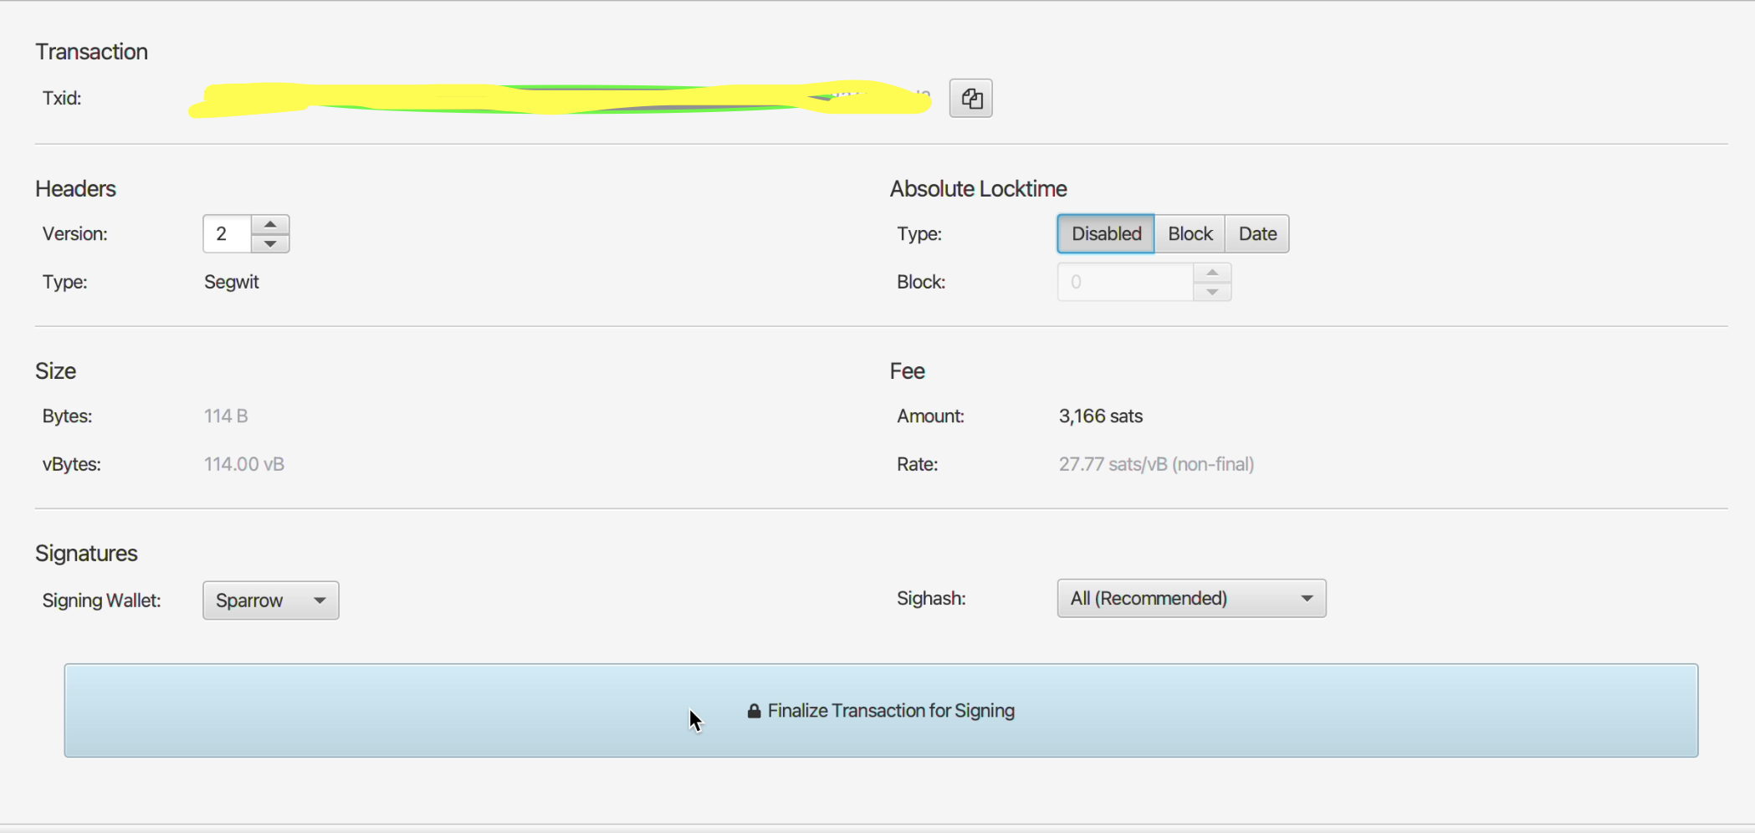This screenshot has height=833, width=1755.
Task: Click the fee amount "3,166 sats"
Action: (1100, 416)
